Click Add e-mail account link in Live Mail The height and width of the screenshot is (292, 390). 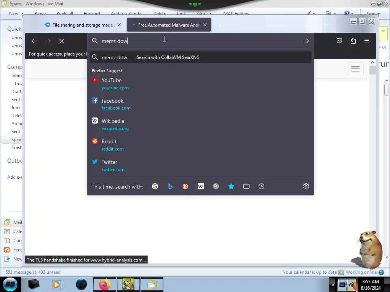coord(14,177)
